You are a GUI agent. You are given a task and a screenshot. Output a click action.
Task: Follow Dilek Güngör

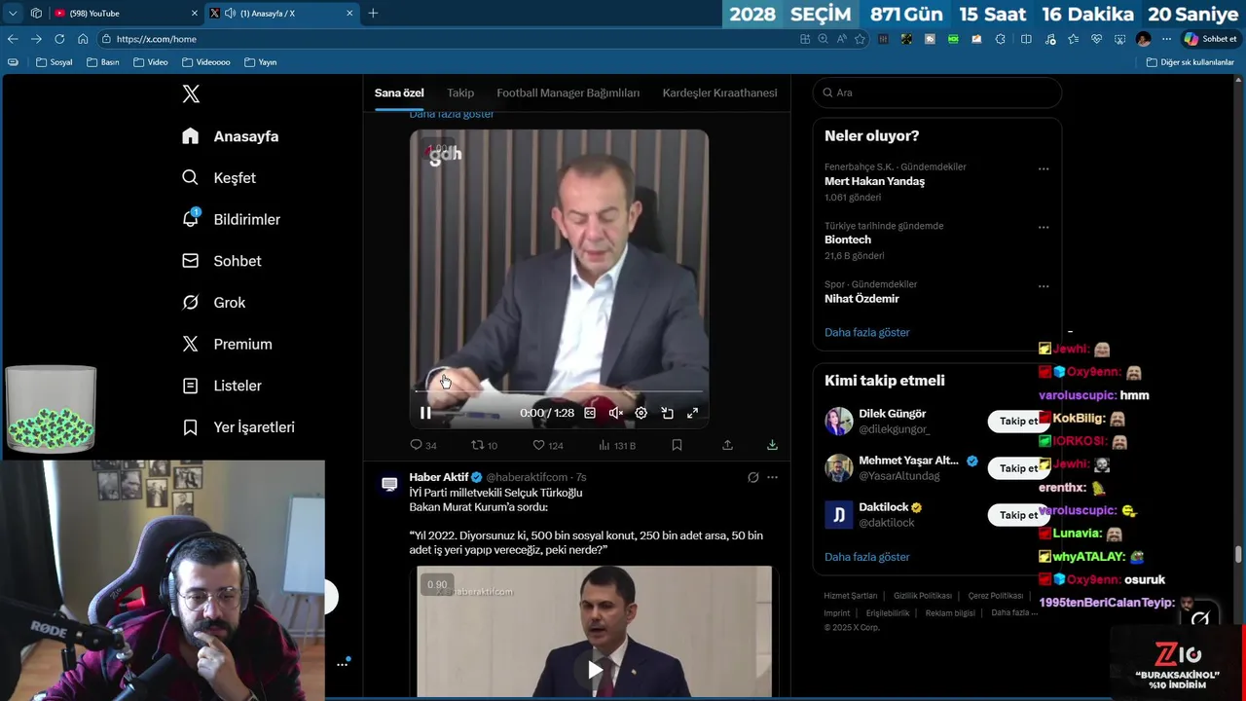pyautogui.click(x=1018, y=422)
